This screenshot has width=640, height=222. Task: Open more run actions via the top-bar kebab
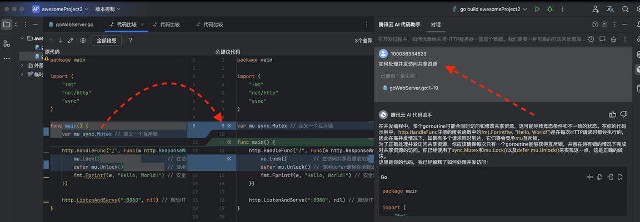pyautogui.click(x=563, y=9)
